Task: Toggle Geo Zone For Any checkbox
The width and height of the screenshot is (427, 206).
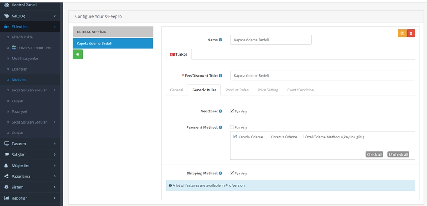Action: pyautogui.click(x=232, y=111)
